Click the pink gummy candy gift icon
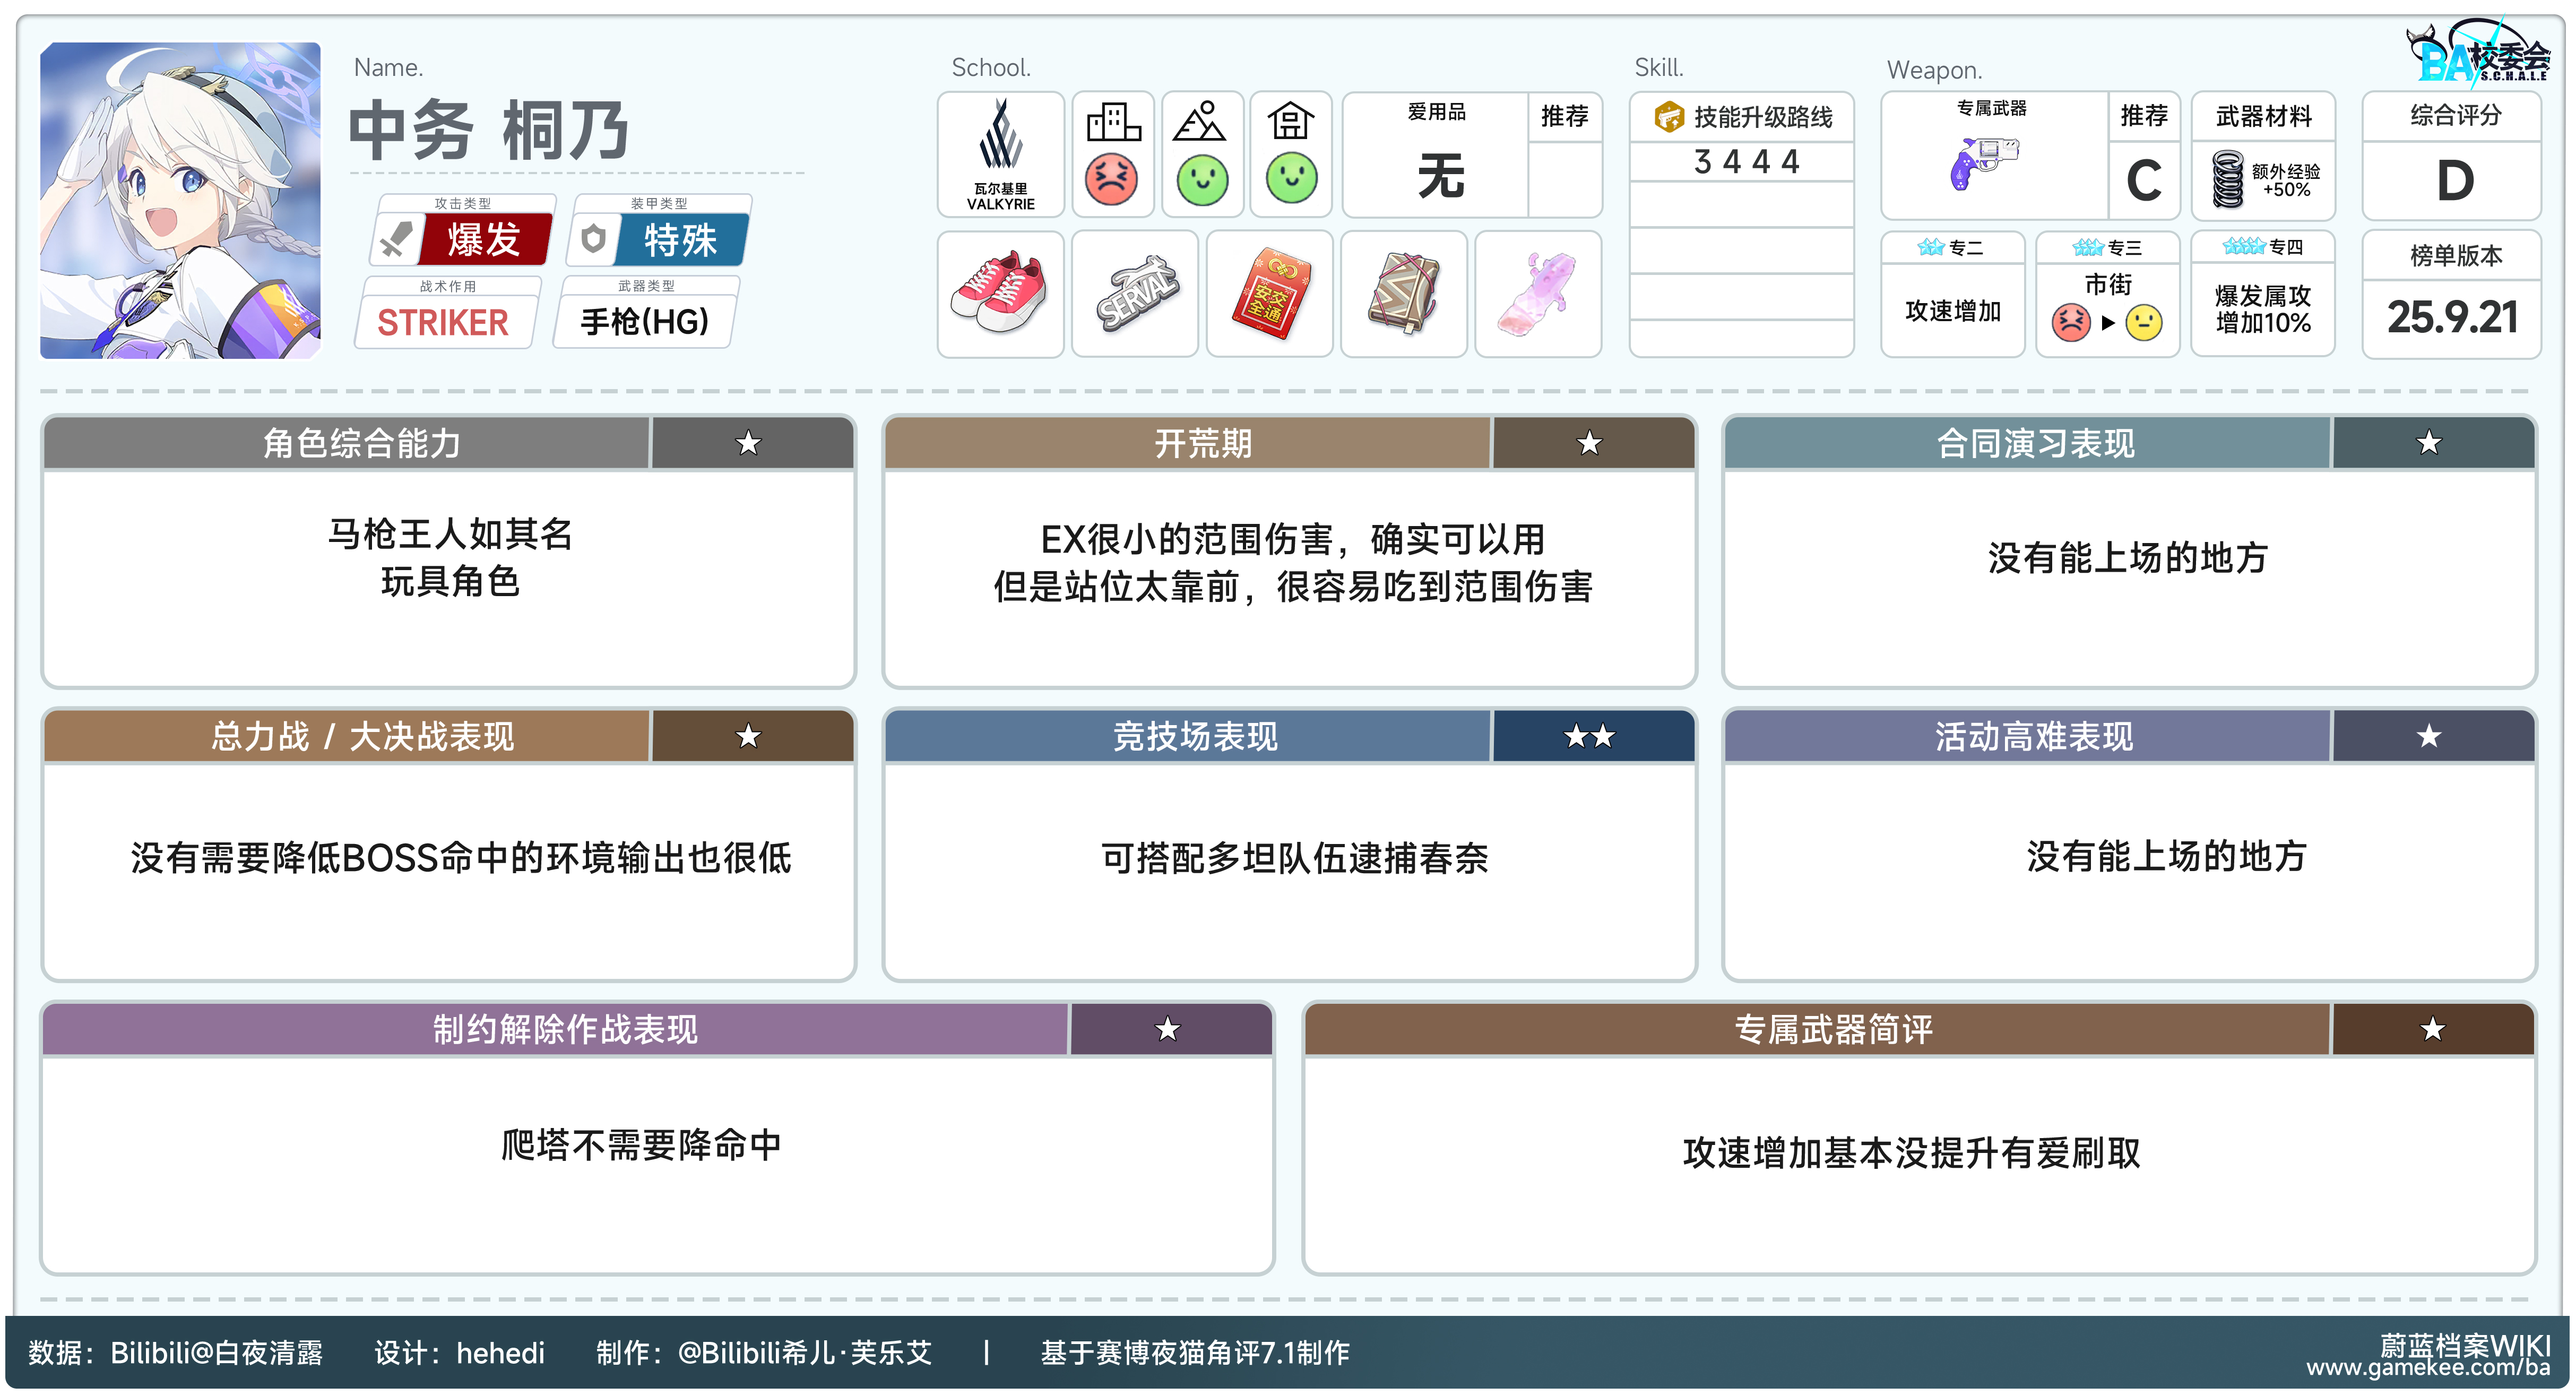The height and width of the screenshot is (1395, 2576). (x=1537, y=293)
